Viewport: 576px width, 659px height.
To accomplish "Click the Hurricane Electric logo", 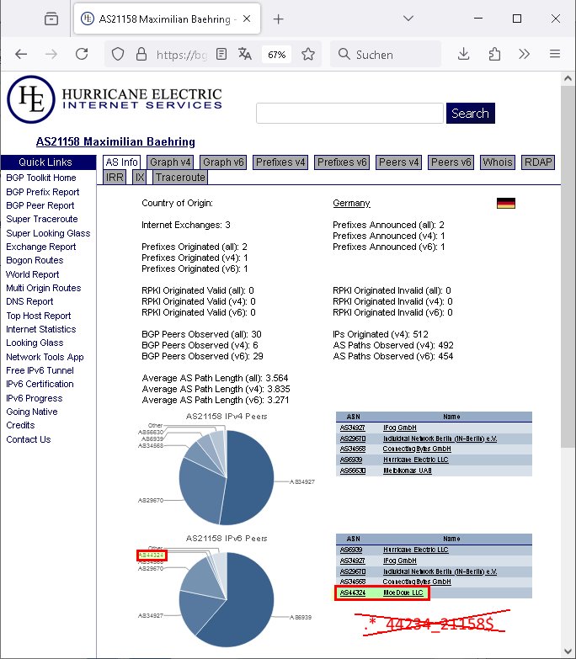I will click(115, 98).
